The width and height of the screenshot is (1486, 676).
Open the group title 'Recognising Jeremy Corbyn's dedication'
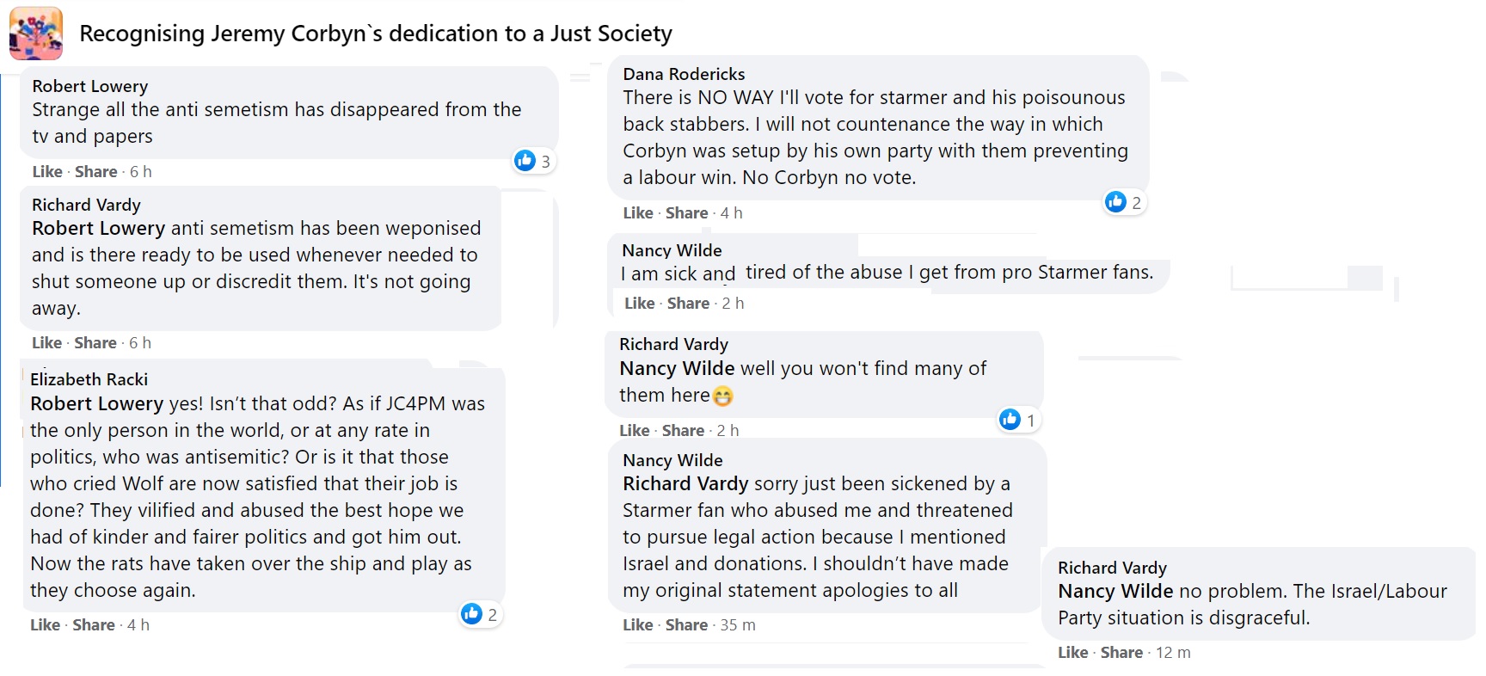click(376, 34)
